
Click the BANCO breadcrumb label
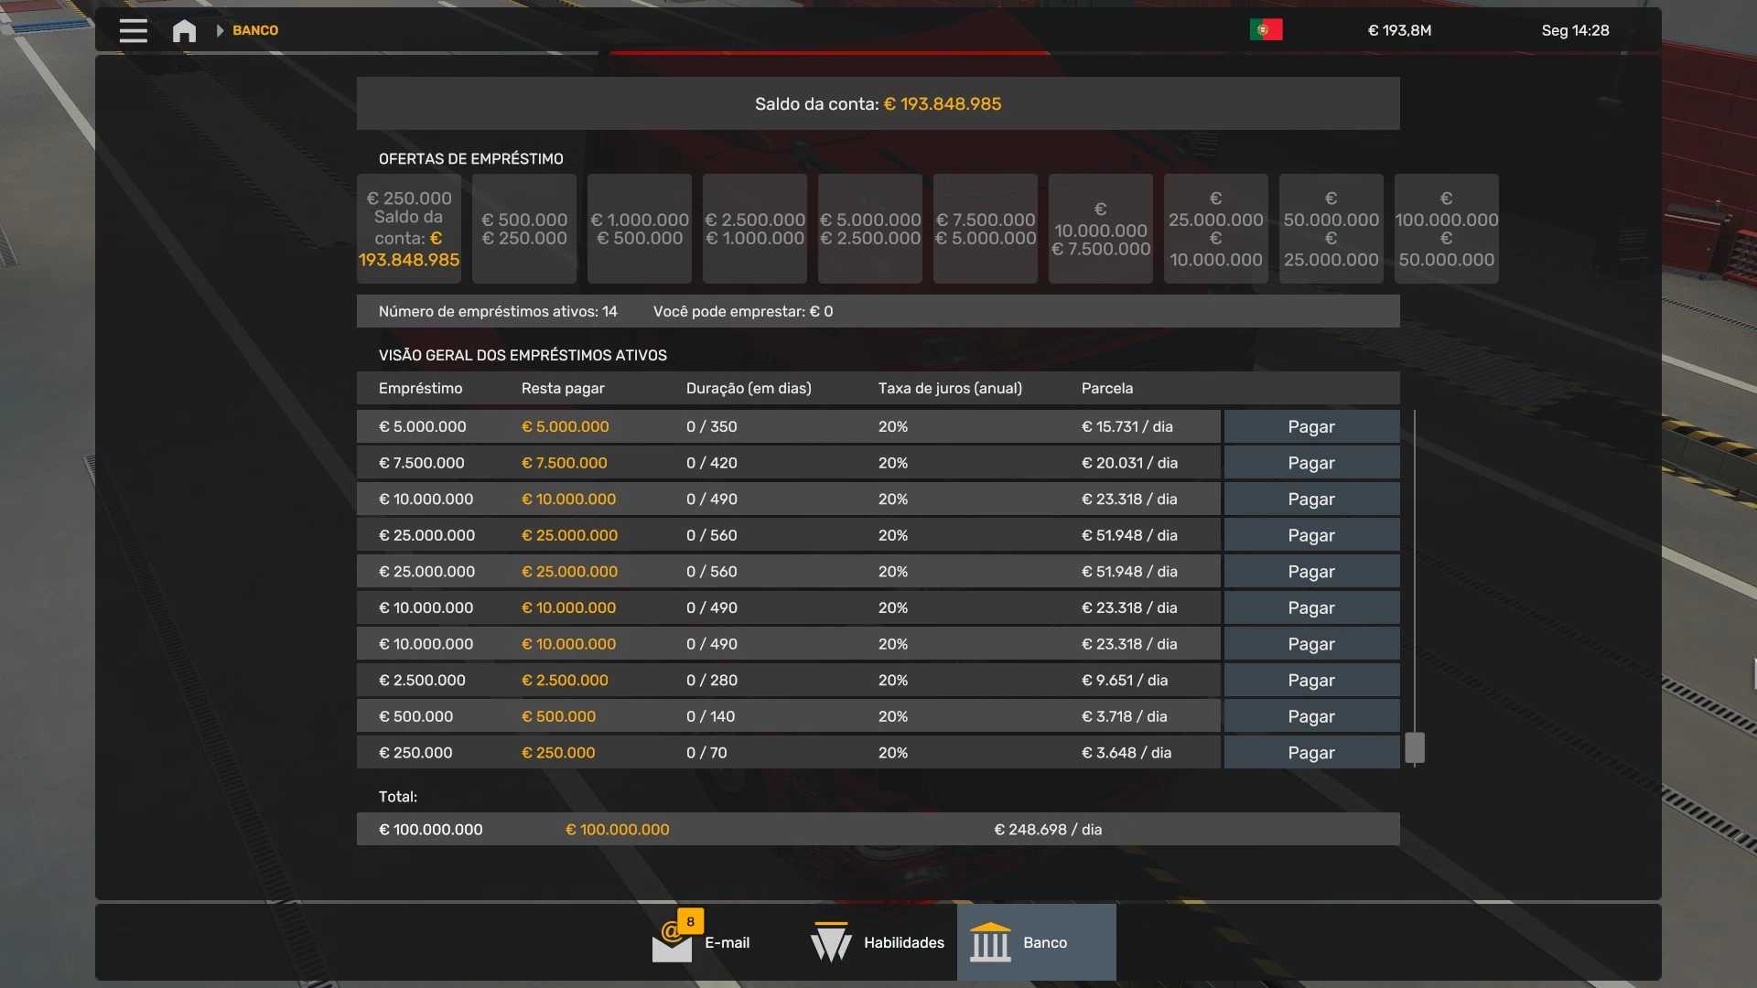point(255,30)
